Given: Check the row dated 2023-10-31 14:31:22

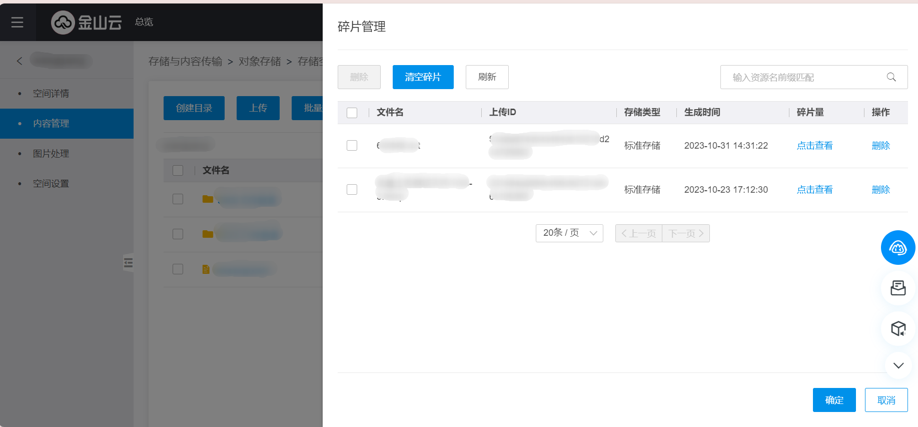Looking at the screenshot, I should tap(352, 146).
